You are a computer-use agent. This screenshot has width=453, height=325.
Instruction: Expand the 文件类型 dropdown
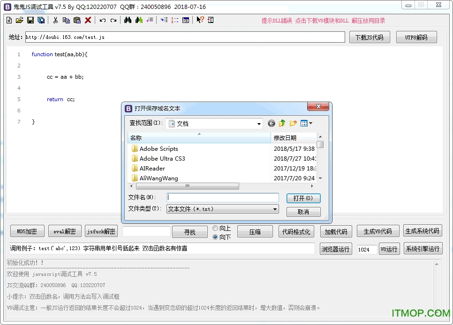(275, 209)
